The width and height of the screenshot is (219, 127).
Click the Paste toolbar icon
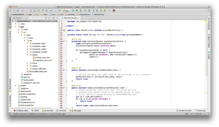tap(38, 10)
